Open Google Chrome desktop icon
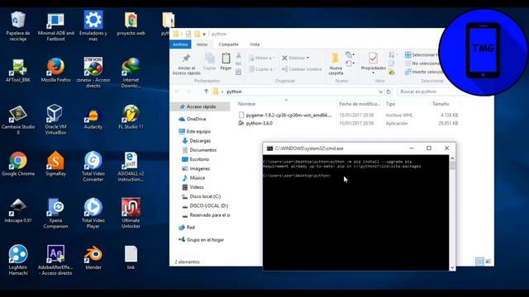Image resolution: width=529 pixels, height=297 pixels. (x=18, y=164)
